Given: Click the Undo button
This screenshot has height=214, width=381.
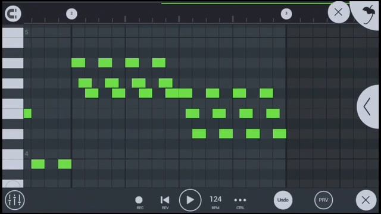Looking at the screenshot, I should pos(283,200).
